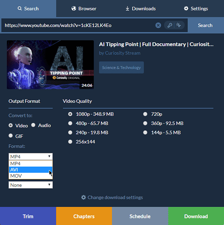Image resolution: width=224 pixels, height=225 pixels.
Task: Switch to the Browser tab
Action: pos(84,9)
